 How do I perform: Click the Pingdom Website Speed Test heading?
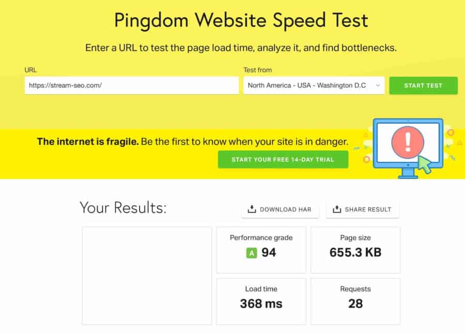(241, 21)
